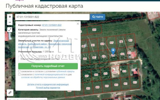Open the ruler measurement tool
Viewport: 160px width, 100px height.
10,92
